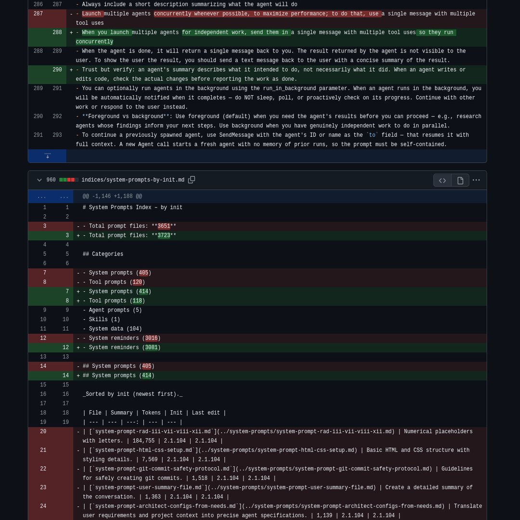Click added line 'System reminders (3081)'

pos(257,348)
